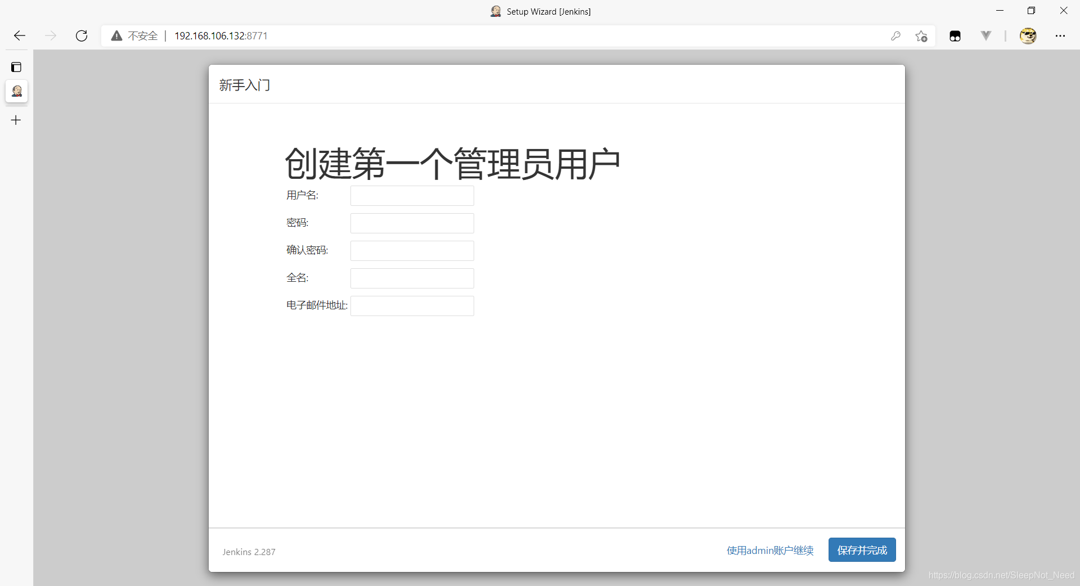Click 使用admin账户继续 link
The width and height of the screenshot is (1080, 586).
770,551
